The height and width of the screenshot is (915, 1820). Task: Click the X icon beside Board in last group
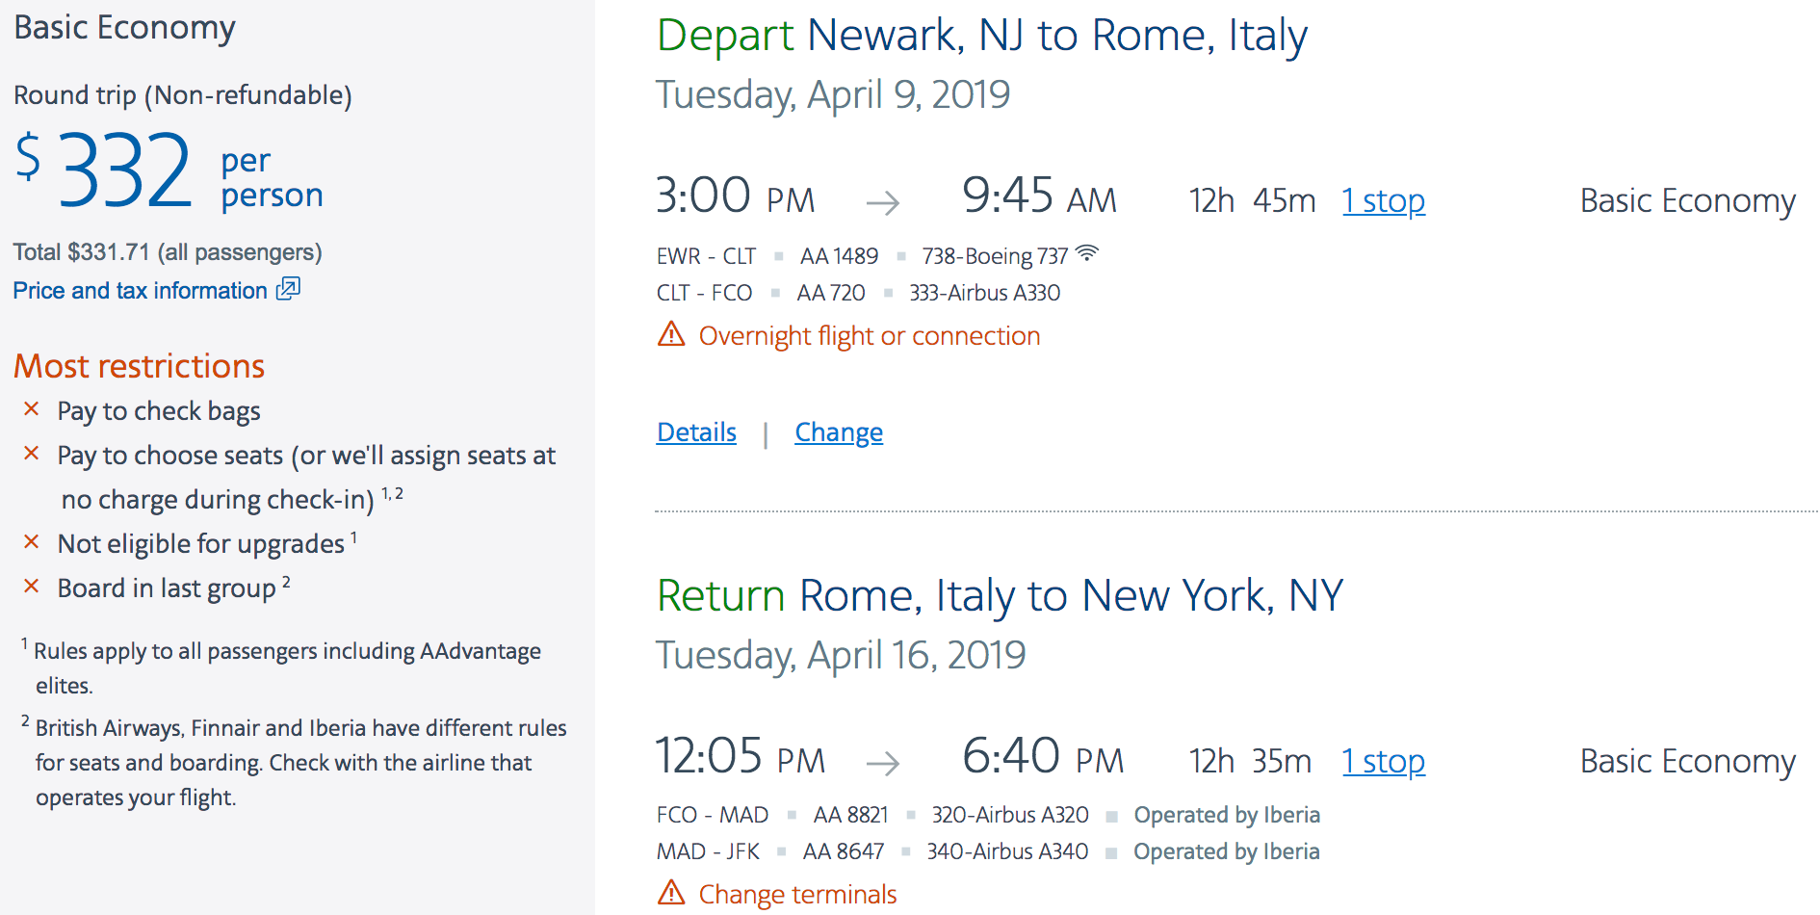pos(32,587)
